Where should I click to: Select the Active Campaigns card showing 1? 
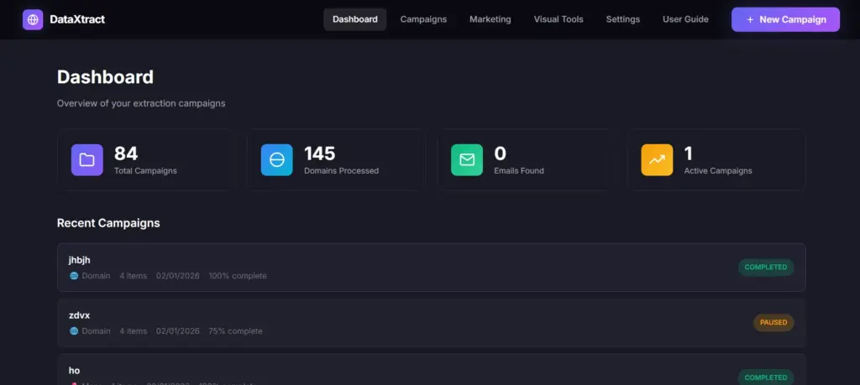point(715,160)
